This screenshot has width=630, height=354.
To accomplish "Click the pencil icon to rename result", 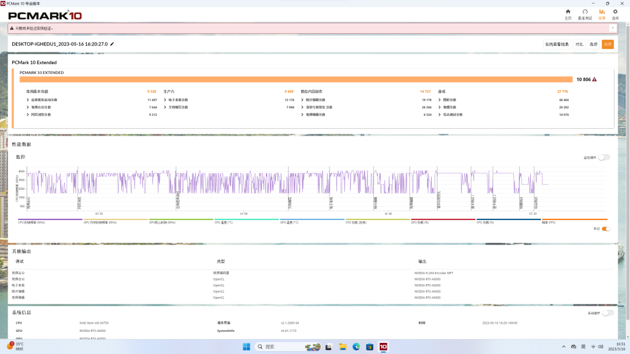I will tap(112, 44).
